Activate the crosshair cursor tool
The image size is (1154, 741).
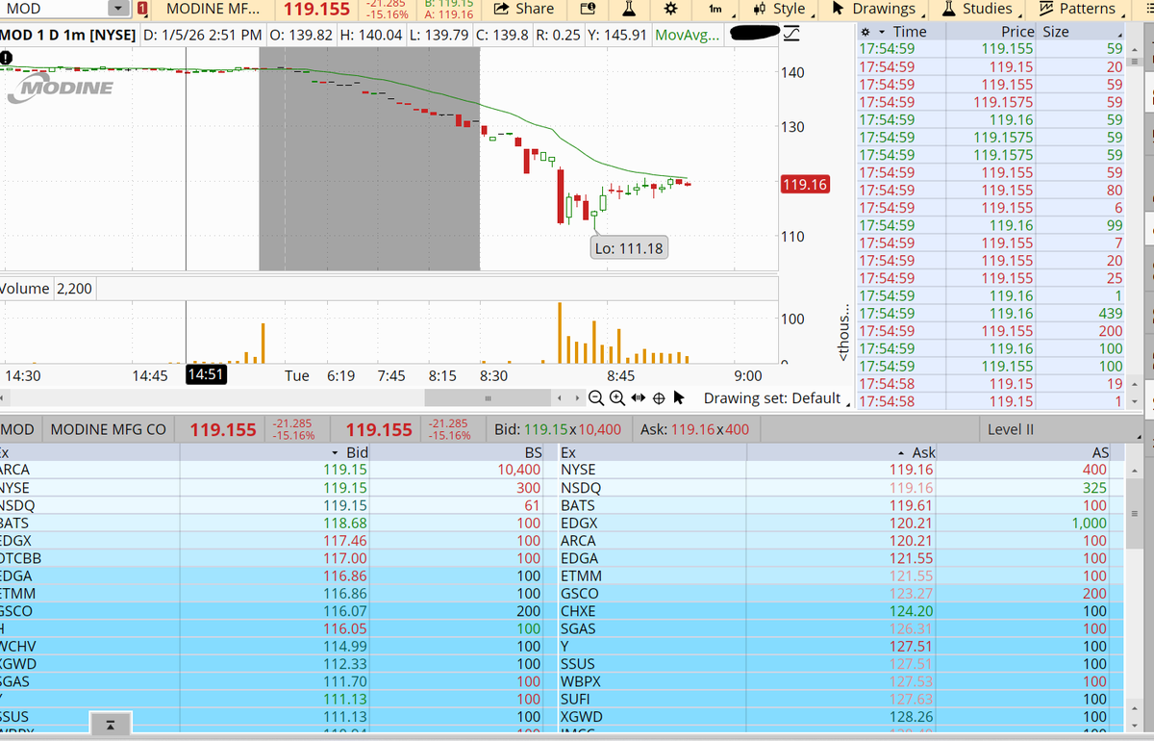[x=660, y=397]
